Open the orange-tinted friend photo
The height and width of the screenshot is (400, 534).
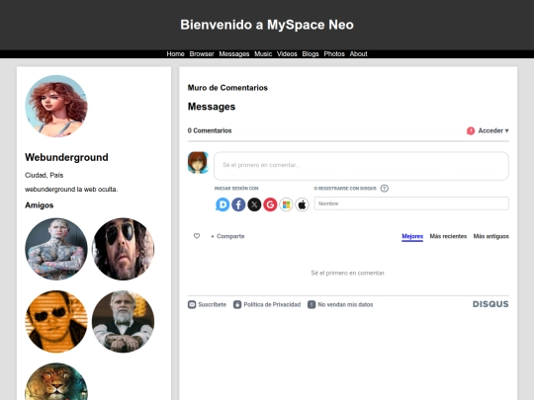(x=56, y=321)
